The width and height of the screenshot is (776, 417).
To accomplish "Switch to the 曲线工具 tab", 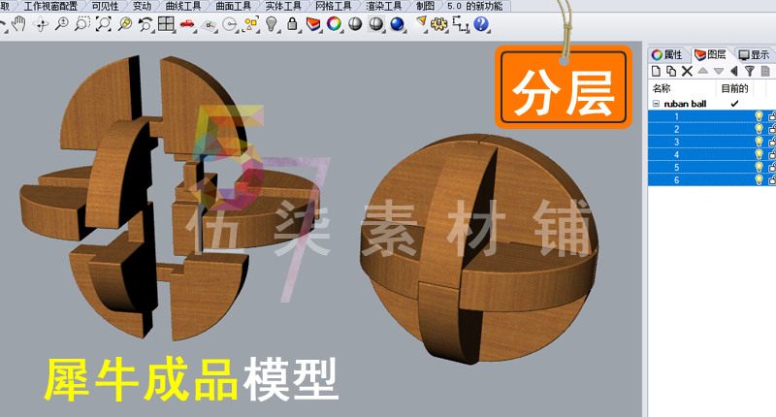I will click(x=183, y=6).
